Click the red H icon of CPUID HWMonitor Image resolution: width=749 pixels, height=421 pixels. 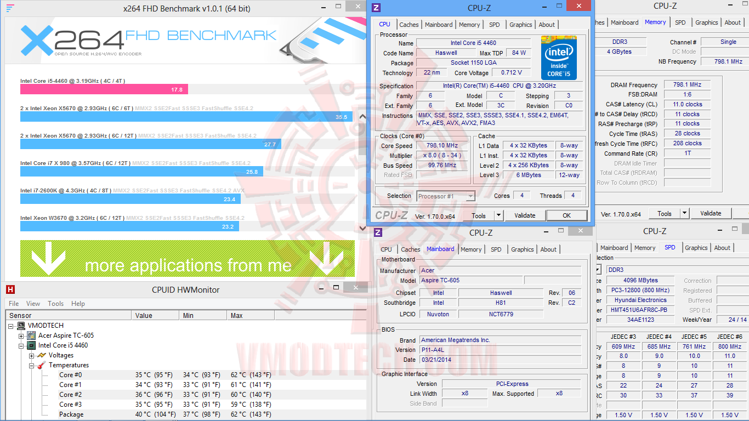pos(10,289)
